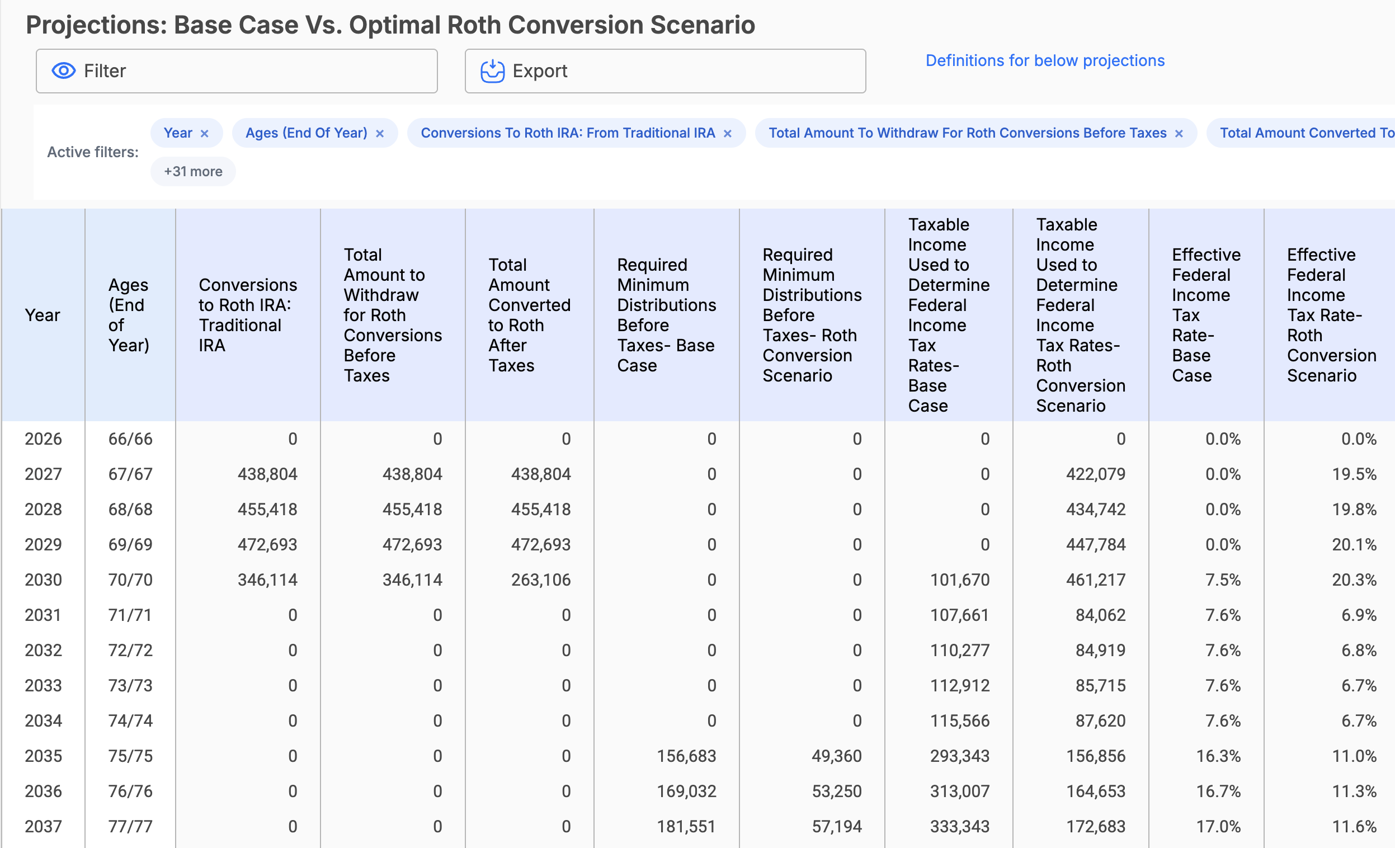
Task: Remove Total Amount To Withdraw filter chip
Action: [x=1179, y=134]
